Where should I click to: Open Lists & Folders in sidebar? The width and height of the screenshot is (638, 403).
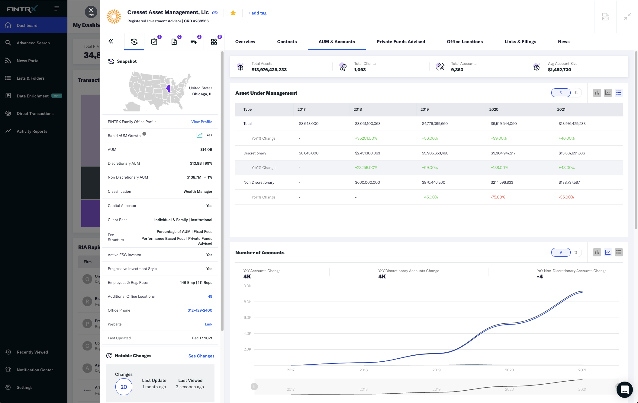pyautogui.click(x=34, y=78)
